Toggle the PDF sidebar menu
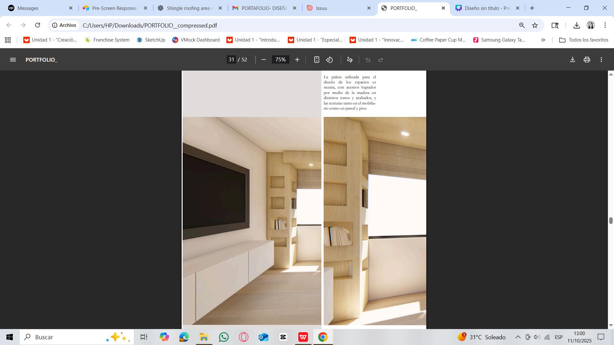Image resolution: width=614 pixels, height=345 pixels. [13, 60]
